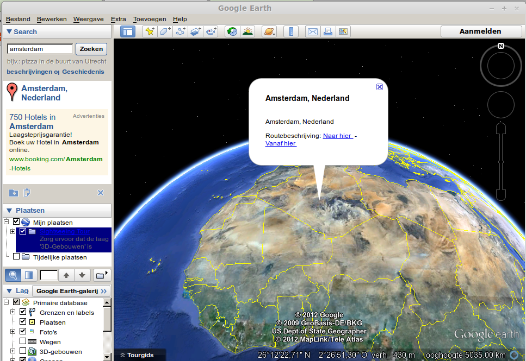
Task: Open Google Earth-galerij button
Action: (x=71, y=291)
